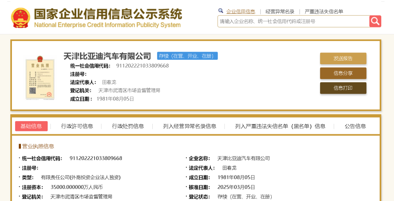Switch to the 公告信息 tab

[355, 126]
